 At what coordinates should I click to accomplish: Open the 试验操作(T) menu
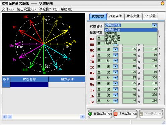(48, 9)
